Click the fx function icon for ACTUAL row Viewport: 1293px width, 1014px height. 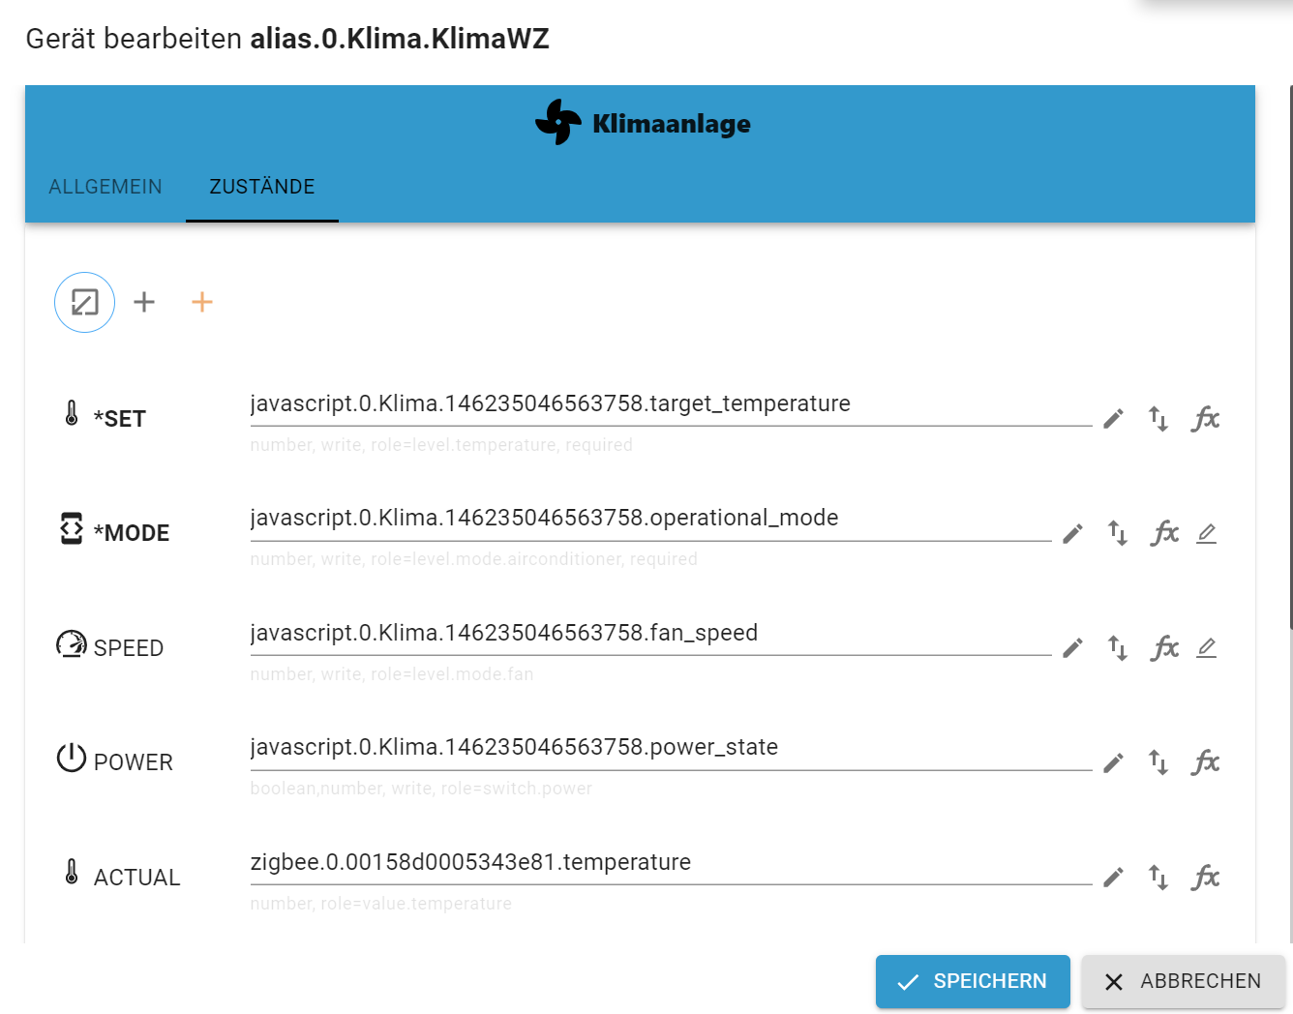(x=1205, y=878)
